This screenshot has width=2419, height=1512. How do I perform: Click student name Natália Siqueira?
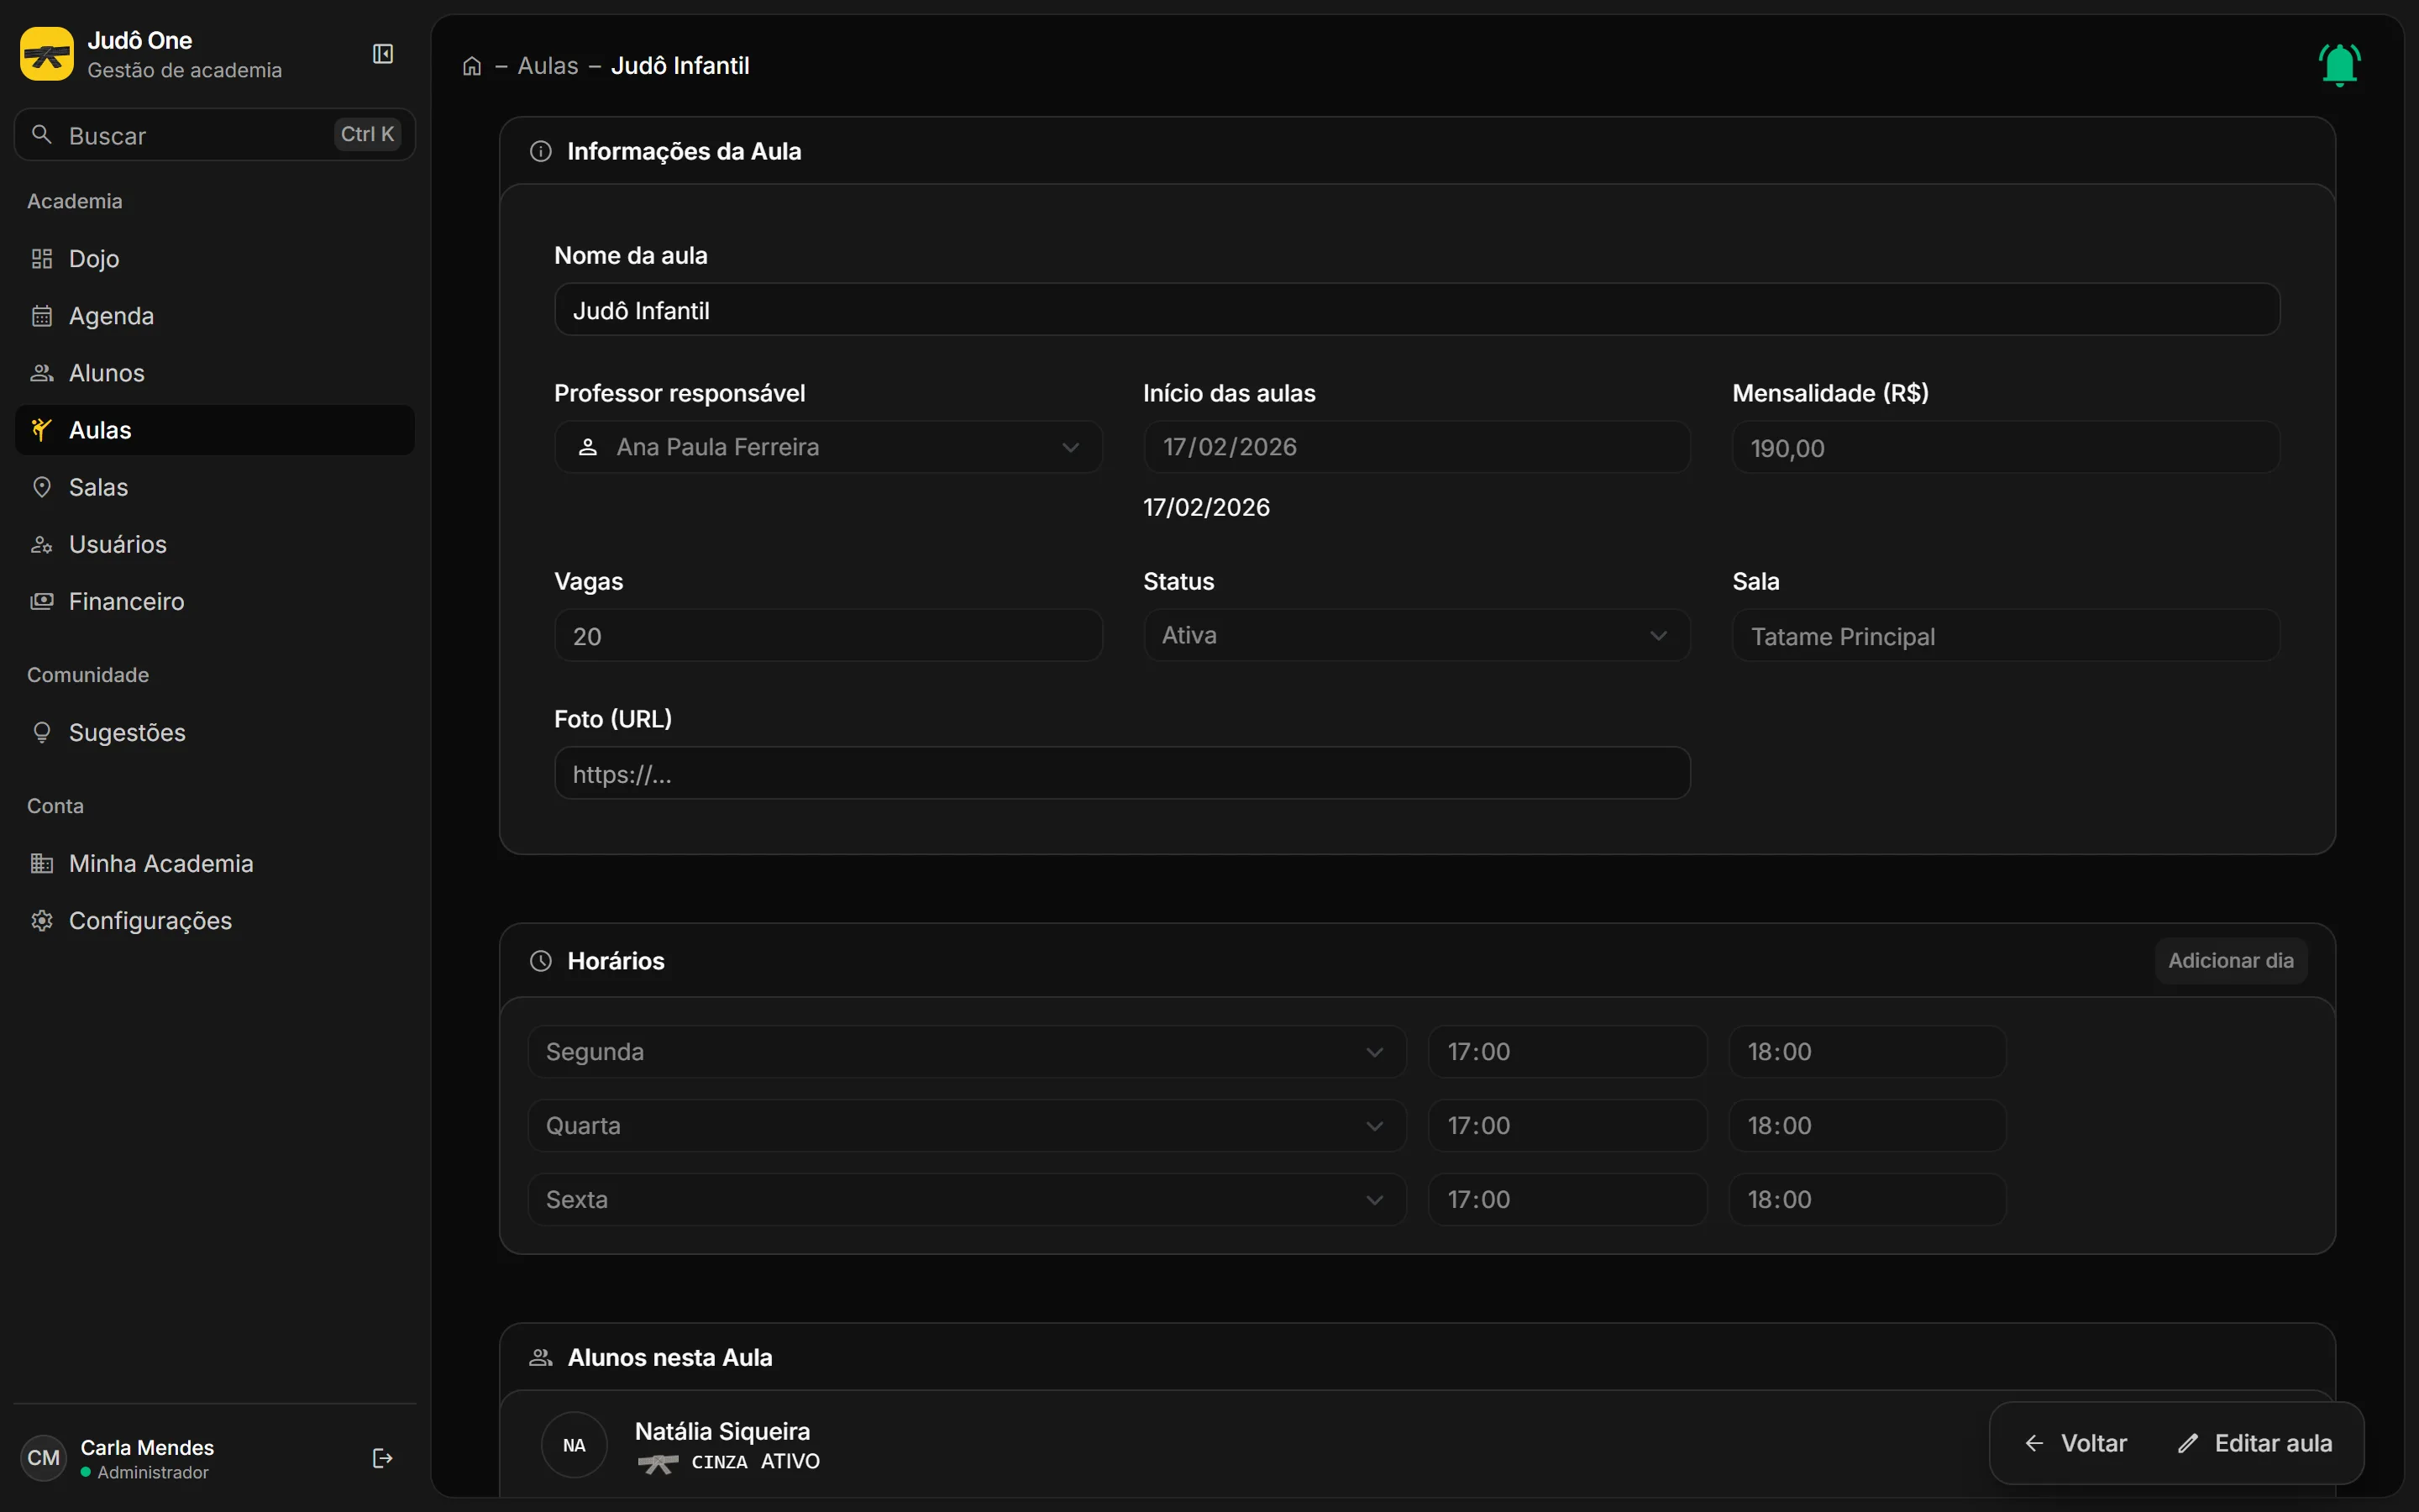click(722, 1431)
